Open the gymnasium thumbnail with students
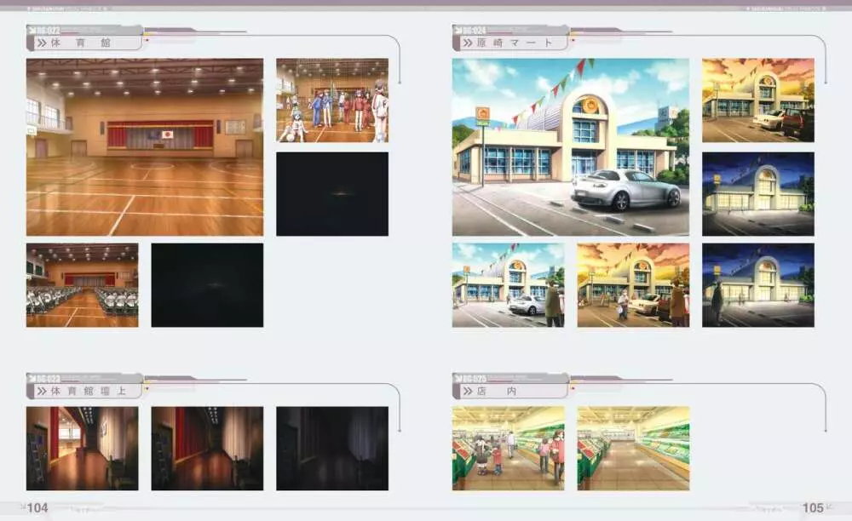Screen dimensions: 852x521 331,100
